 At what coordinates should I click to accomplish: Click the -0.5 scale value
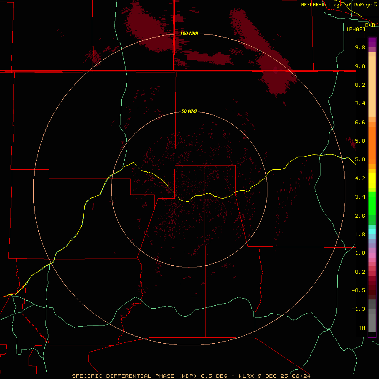click(358, 291)
